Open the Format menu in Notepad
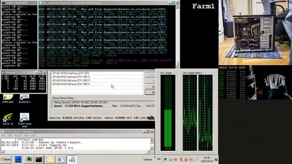 coord(18,136)
